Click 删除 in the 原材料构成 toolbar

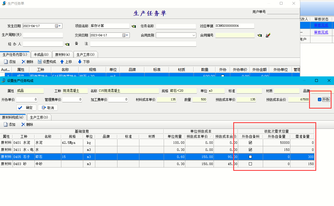[x=27, y=124]
